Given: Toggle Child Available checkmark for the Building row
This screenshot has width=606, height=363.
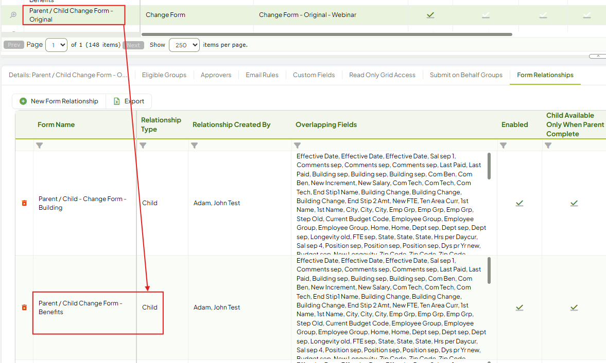Looking at the screenshot, I should (x=574, y=203).
